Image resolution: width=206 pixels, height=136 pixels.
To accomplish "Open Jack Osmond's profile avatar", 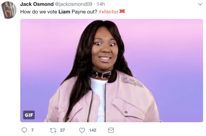I will [9, 10].
